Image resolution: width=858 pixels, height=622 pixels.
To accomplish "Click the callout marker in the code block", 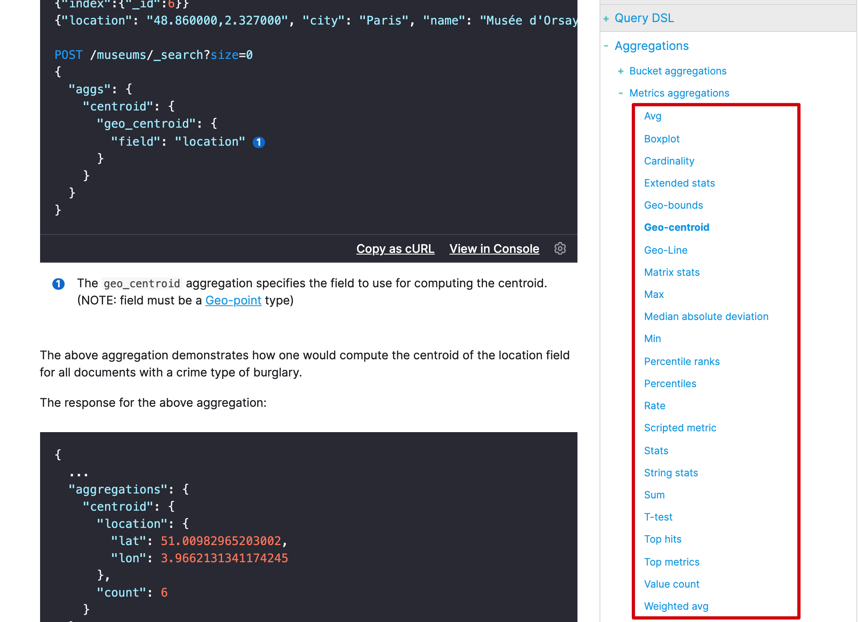I will pos(259,142).
